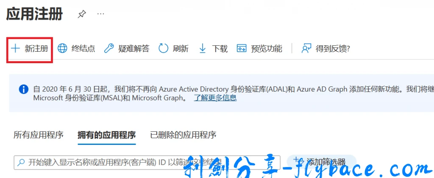The width and height of the screenshot is (434, 178).
Task: Click the wrench icon for 疑难解答
Action: tap(109, 48)
